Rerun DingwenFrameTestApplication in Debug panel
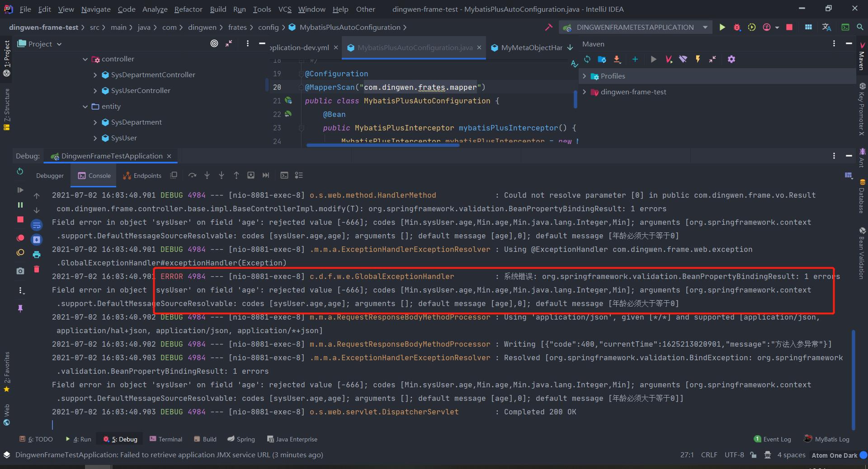Viewport: 868px width, 469px height. tap(20, 172)
